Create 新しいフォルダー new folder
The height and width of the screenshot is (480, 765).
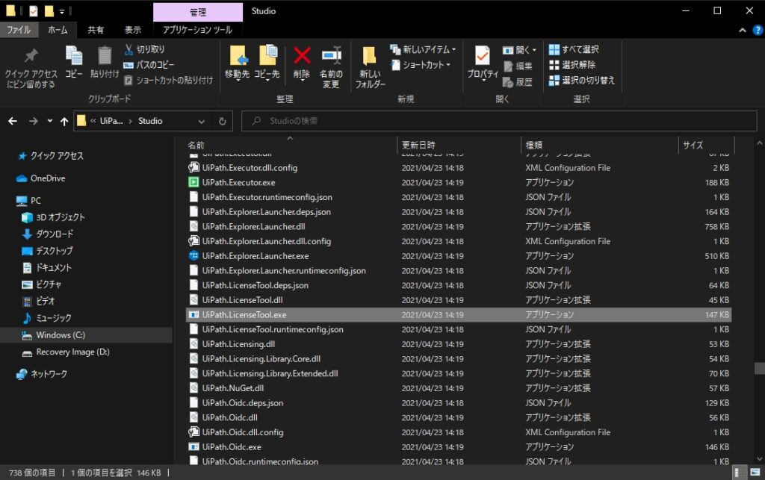tap(370, 67)
